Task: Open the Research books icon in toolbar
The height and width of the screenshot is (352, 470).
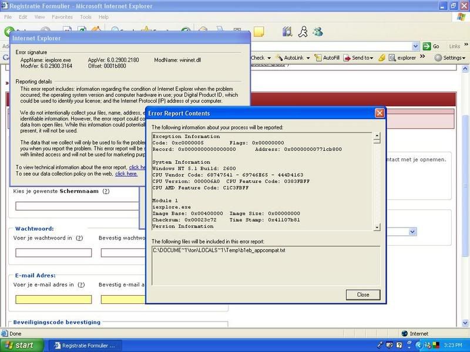Action: point(287,32)
